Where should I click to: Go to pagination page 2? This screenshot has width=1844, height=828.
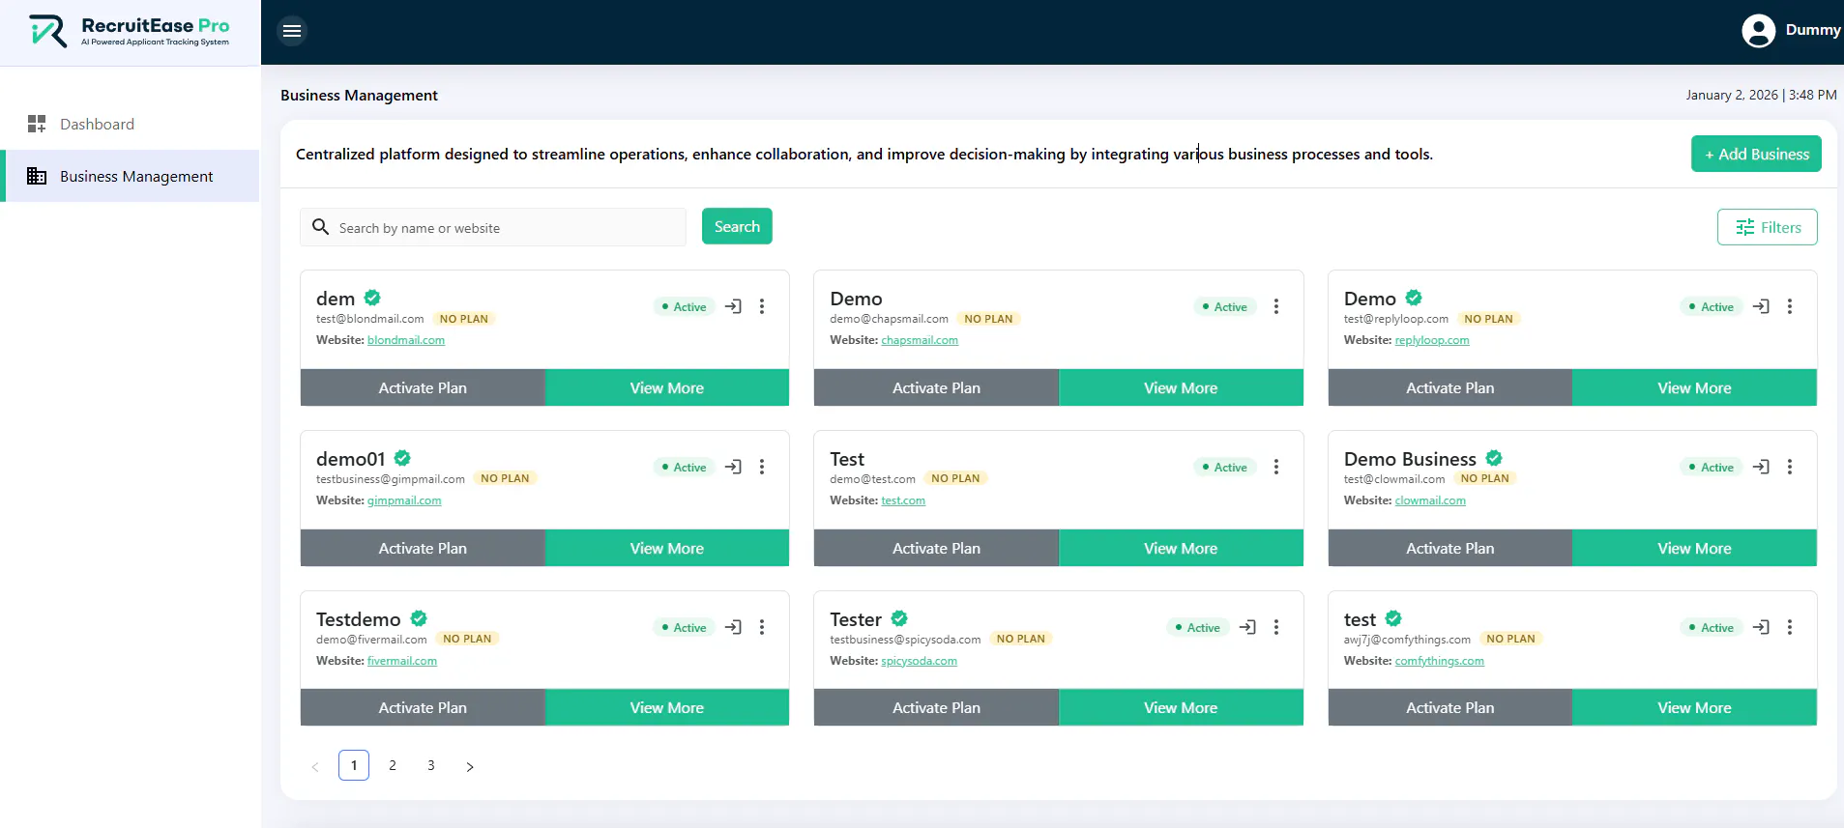[393, 765]
